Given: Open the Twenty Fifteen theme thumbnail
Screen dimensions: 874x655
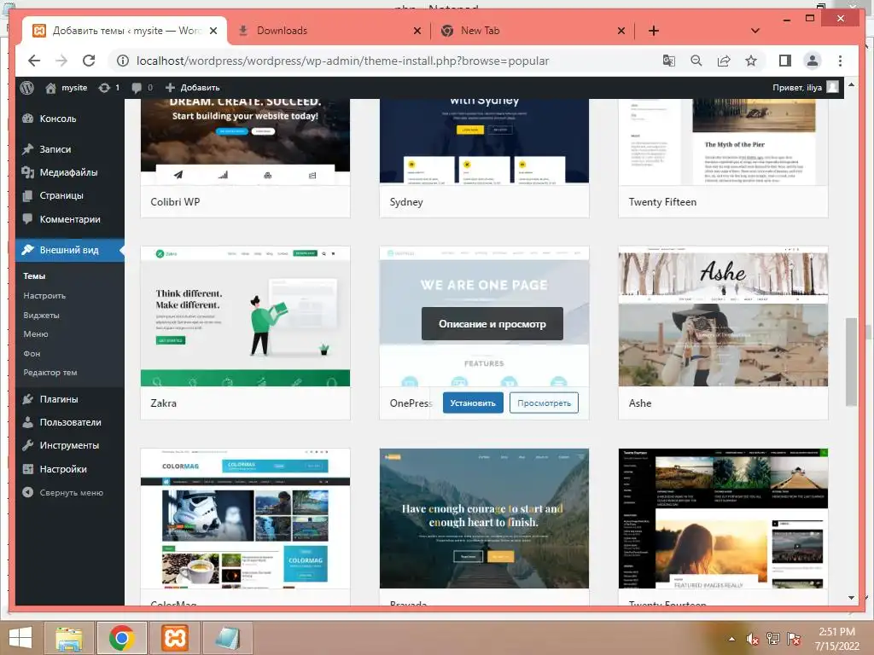Looking at the screenshot, I should pyautogui.click(x=723, y=142).
